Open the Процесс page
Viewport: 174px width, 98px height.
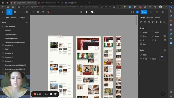point(8,30)
